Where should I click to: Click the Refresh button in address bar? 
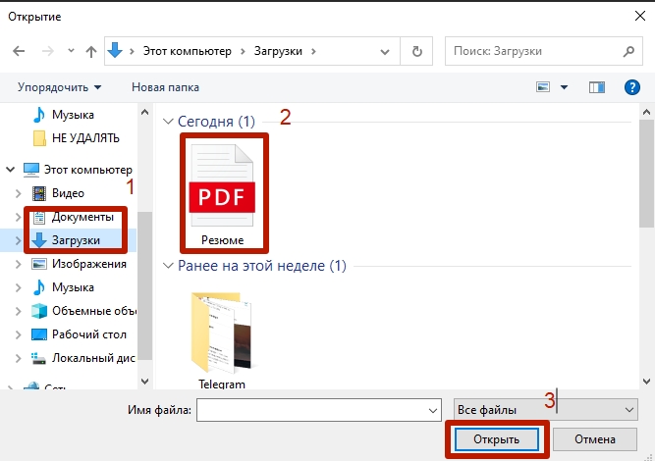(418, 51)
